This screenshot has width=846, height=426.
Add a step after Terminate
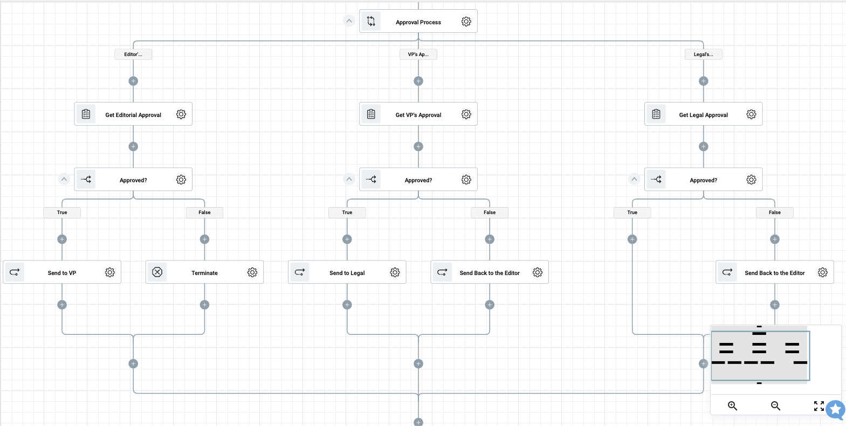click(x=204, y=305)
